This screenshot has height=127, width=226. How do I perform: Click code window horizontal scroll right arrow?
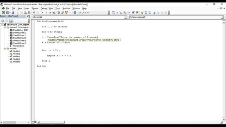click(221, 122)
